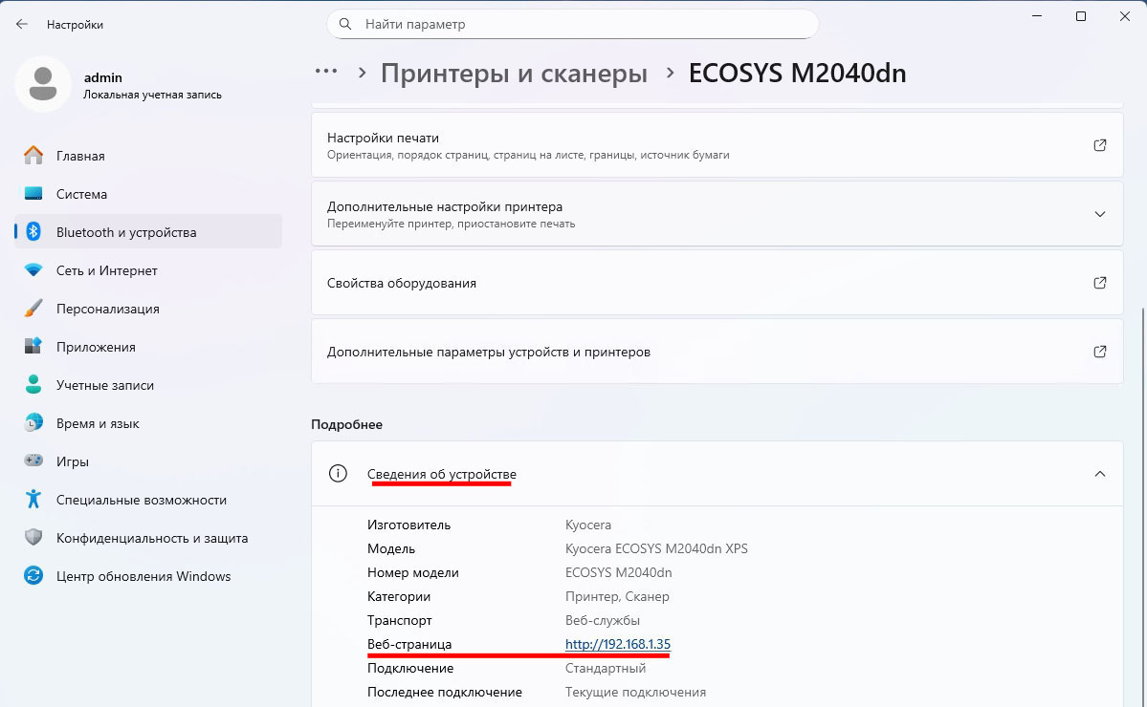The height and width of the screenshot is (707, 1147).
Task: Click Категории value Принтер, Сканер
Action: click(x=617, y=596)
